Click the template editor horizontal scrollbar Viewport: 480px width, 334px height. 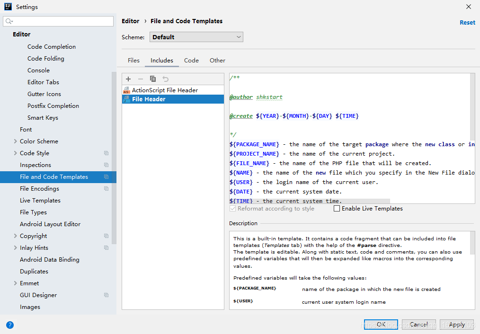pyautogui.click(x=310, y=201)
